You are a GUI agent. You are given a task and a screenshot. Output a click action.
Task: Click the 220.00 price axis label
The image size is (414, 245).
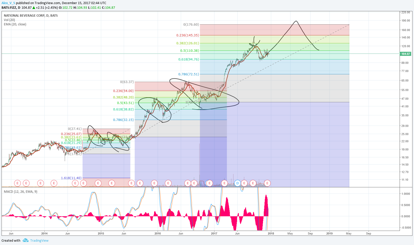(x=406, y=12)
